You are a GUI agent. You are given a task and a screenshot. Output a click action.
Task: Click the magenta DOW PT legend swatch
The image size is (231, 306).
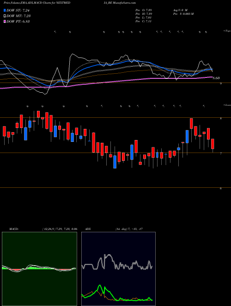coord(5,21)
